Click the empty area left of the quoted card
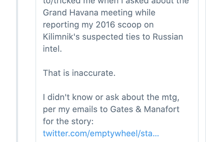 [x=27, y=71]
